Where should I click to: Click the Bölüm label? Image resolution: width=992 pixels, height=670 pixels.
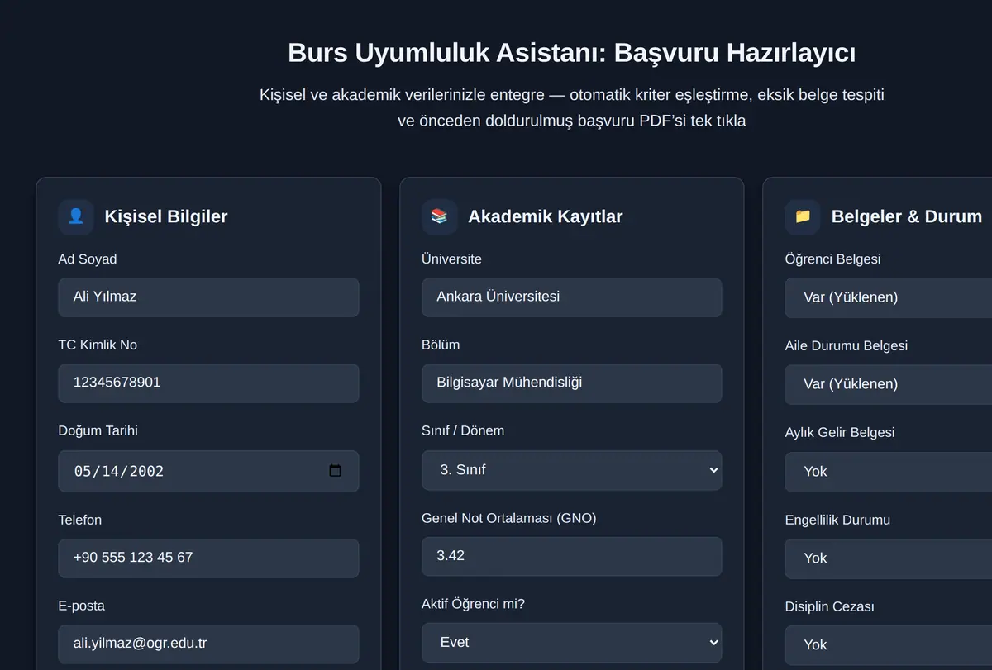441,345
